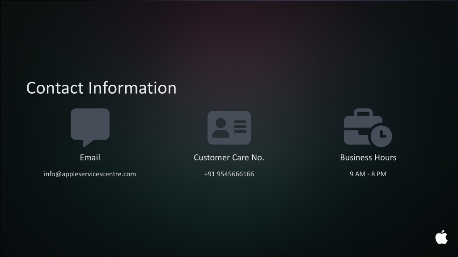
Task: Select the Customer Care No. label
Action: point(229,158)
